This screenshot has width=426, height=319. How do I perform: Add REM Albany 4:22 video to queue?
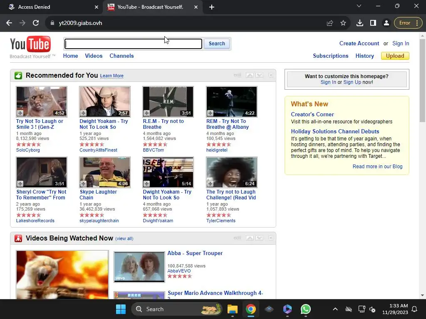[210, 113]
